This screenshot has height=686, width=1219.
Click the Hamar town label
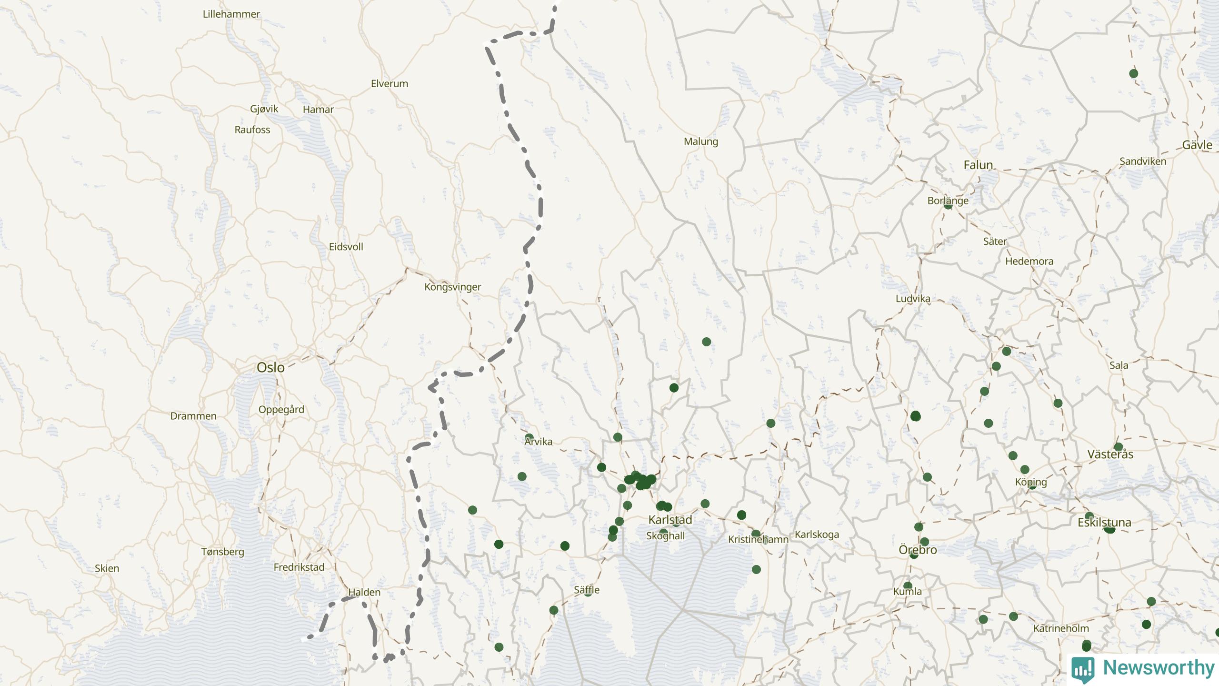(x=318, y=110)
